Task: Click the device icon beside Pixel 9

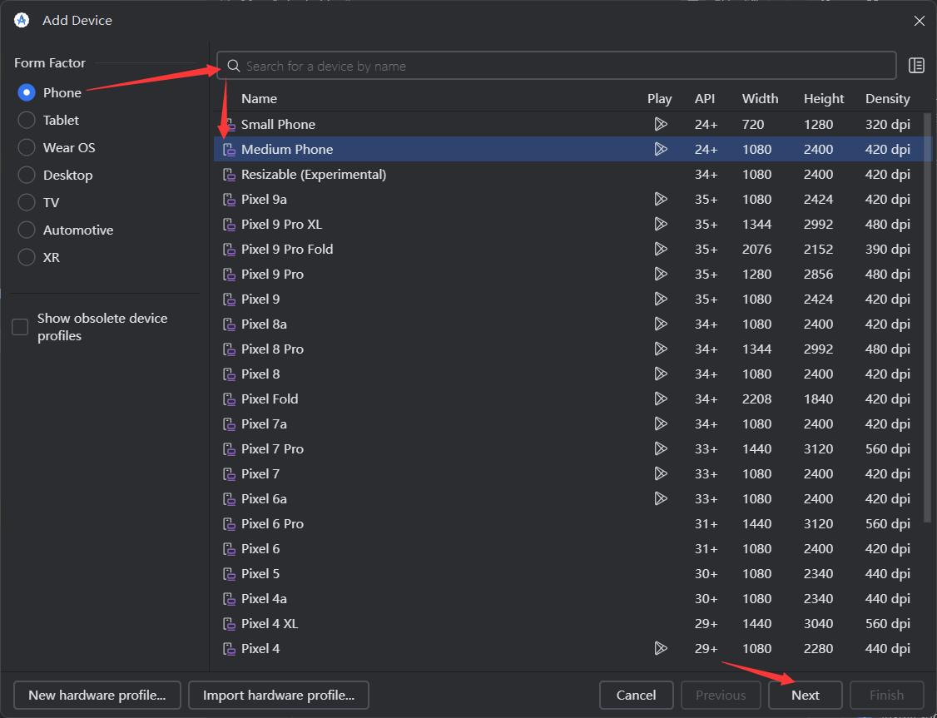Action: [x=229, y=300]
